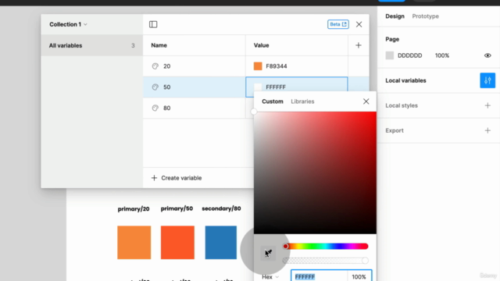Click the page DDDDDD hex value

[x=409, y=55]
